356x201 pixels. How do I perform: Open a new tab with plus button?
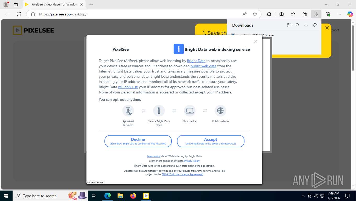(x=91, y=4)
